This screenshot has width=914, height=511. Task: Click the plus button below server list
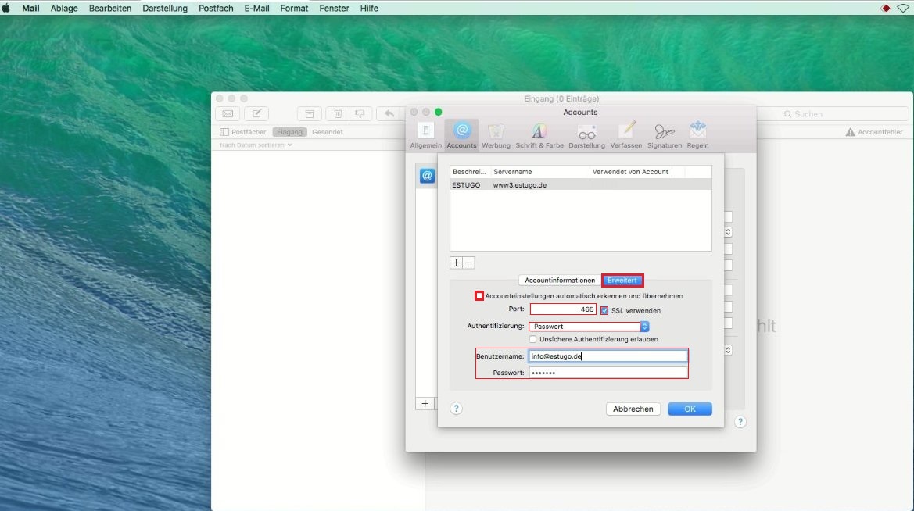(x=456, y=263)
